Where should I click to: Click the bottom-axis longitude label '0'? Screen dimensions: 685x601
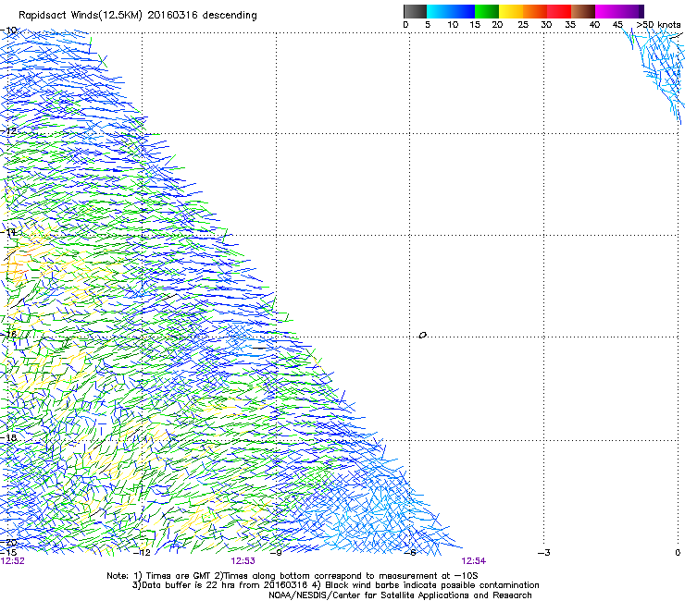point(678,553)
